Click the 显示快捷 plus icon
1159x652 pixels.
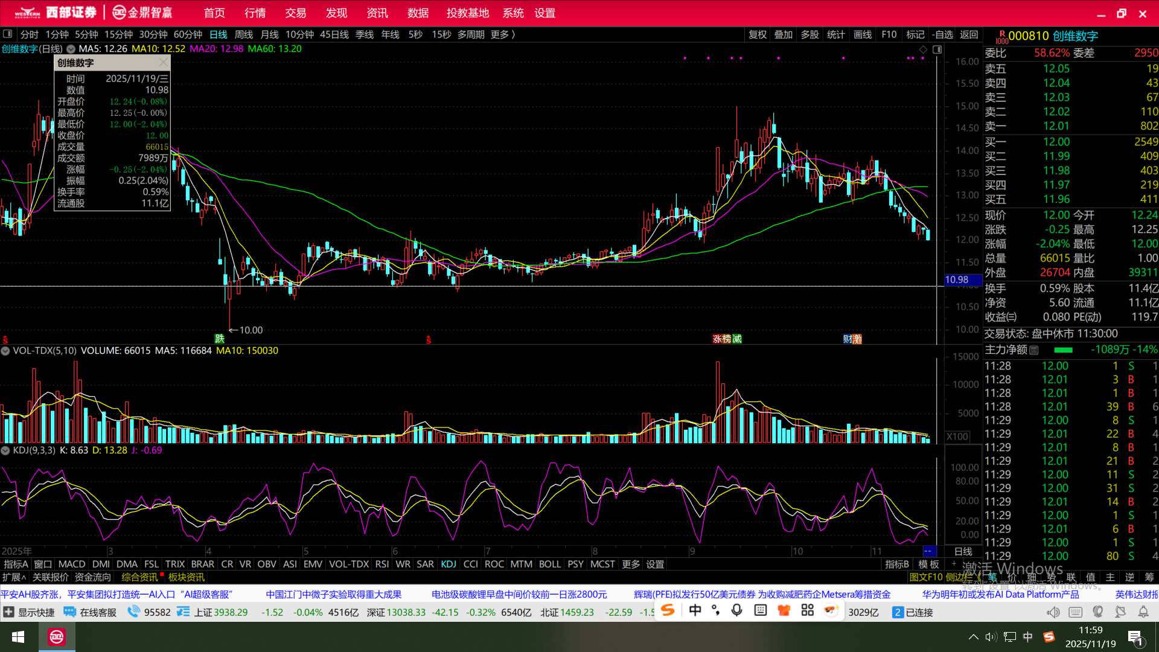(8, 612)
